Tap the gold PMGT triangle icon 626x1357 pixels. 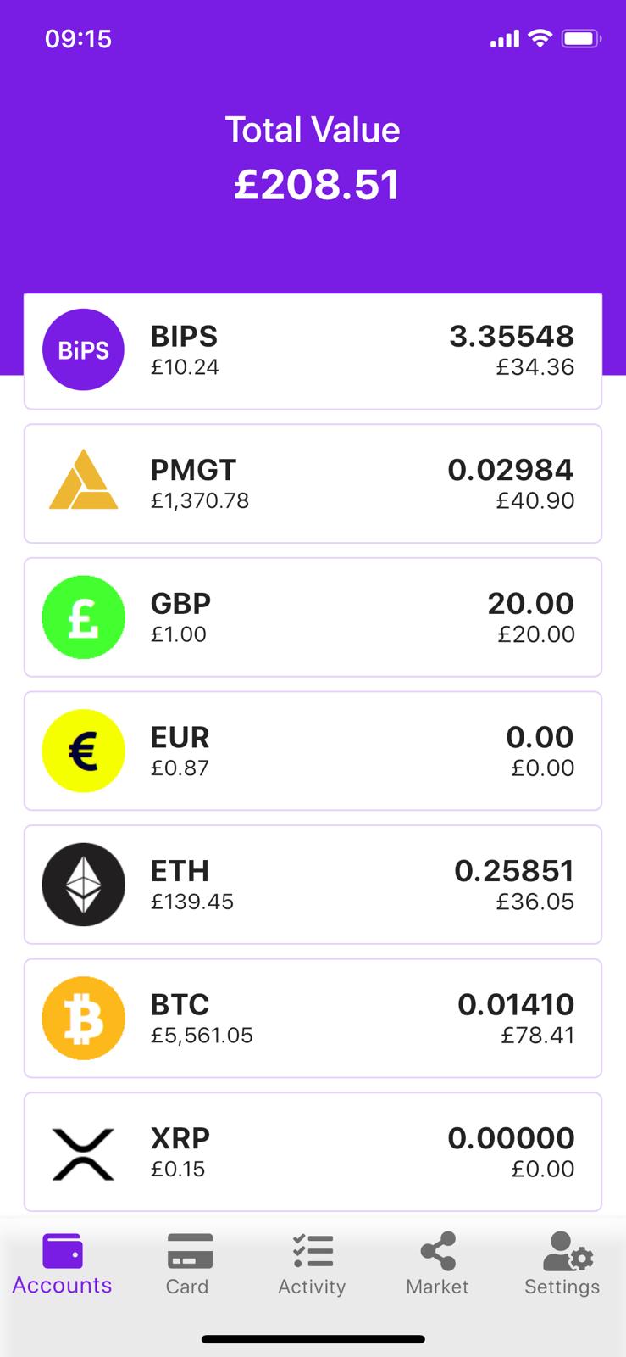click(83, 483)
